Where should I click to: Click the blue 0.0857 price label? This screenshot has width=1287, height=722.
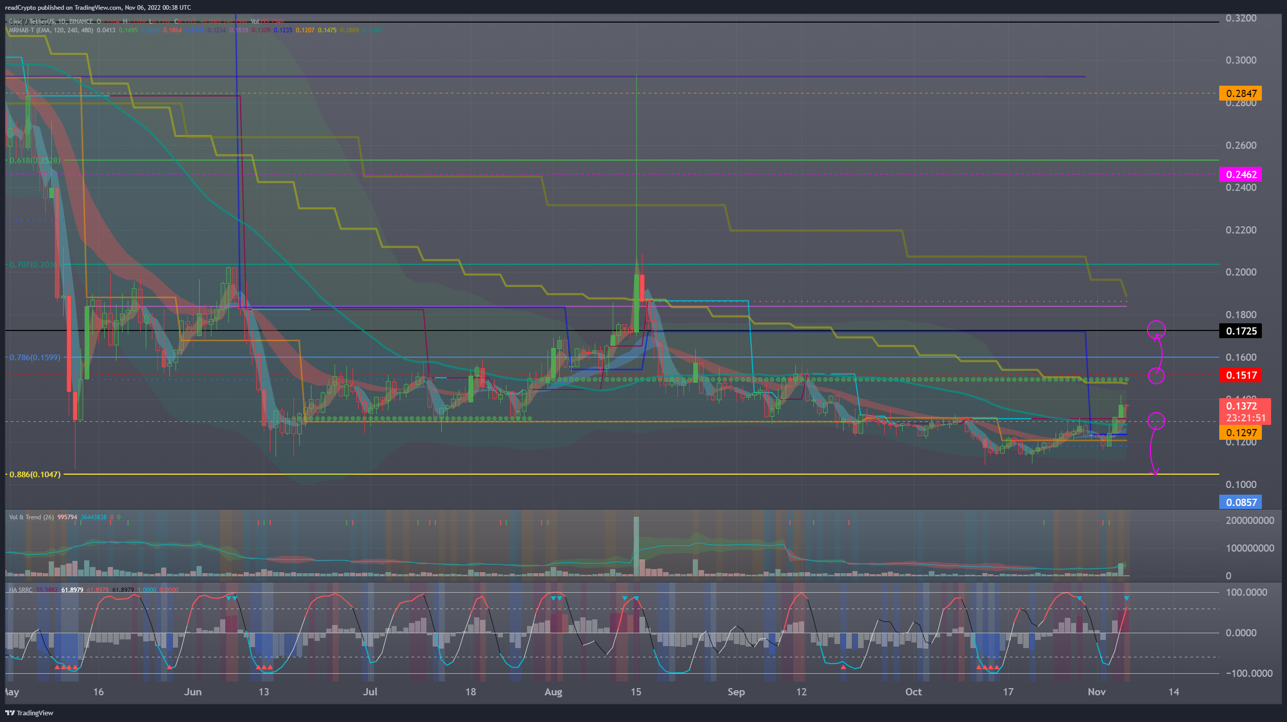1241,502
